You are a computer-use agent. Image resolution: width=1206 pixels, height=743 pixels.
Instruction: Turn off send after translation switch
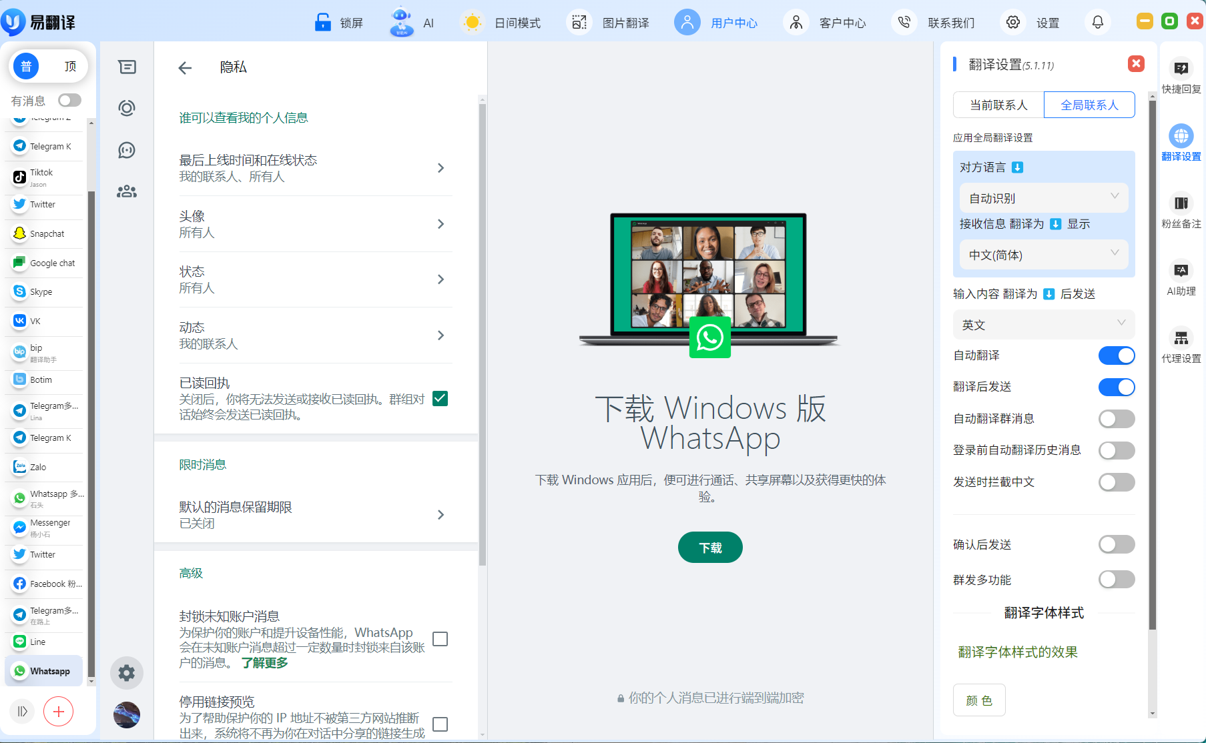[x=1117, y=387]
